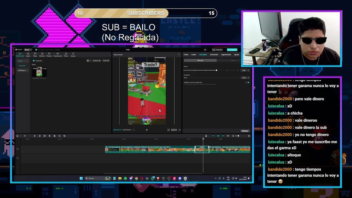Open the media grid view dropdown
The width and height of the screenshot is (352, 198).
click(x=89, y=61)
